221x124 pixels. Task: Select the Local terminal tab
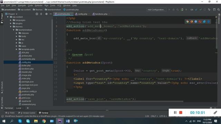pos(18,108)
